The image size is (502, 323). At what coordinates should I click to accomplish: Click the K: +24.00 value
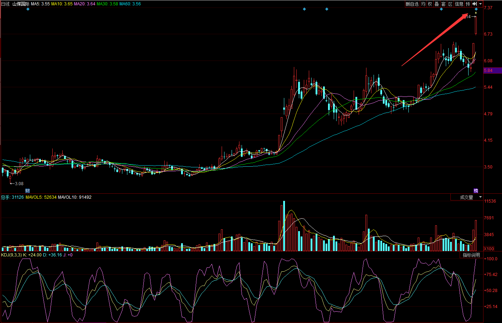pos(32,255)
